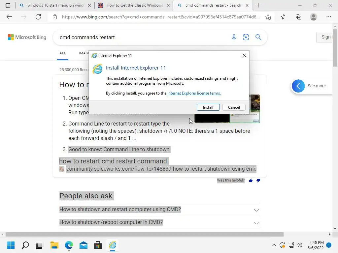This screenshot has width=338, height=253.
Task: Open the Favorites list icon
Action: point(284,17)
